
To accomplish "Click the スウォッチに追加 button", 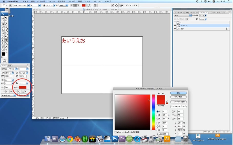I will (178, 102).
